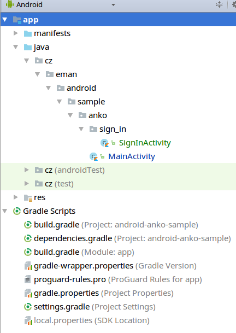Click the res folder icon
Screen dimensions: 236x333
click(28, 198)
